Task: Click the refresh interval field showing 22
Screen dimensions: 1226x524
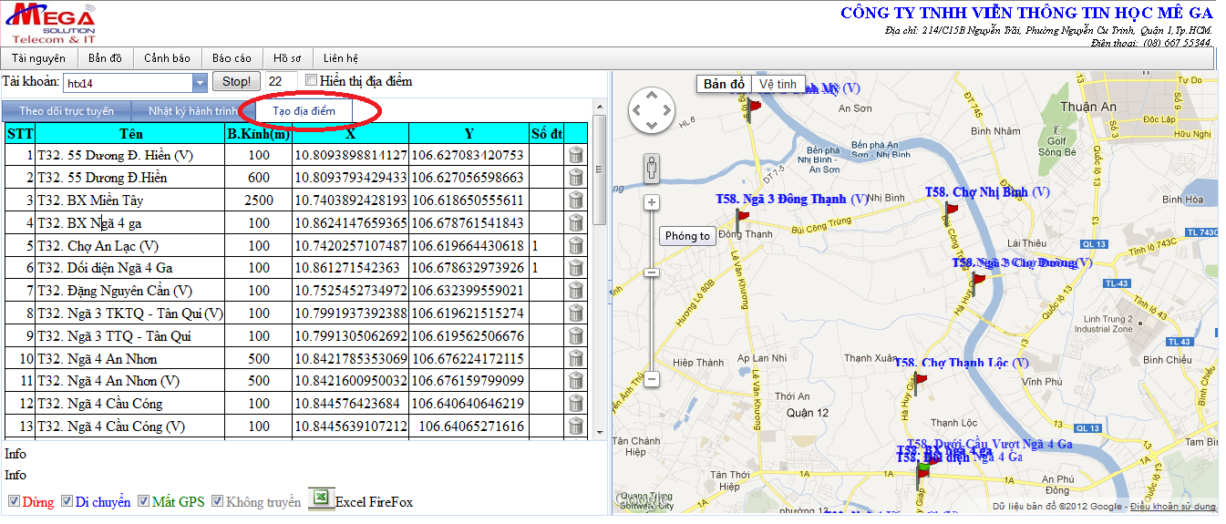Action: tap(281, 82)
